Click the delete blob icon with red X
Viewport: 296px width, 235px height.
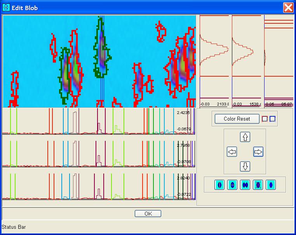(258, 185)
